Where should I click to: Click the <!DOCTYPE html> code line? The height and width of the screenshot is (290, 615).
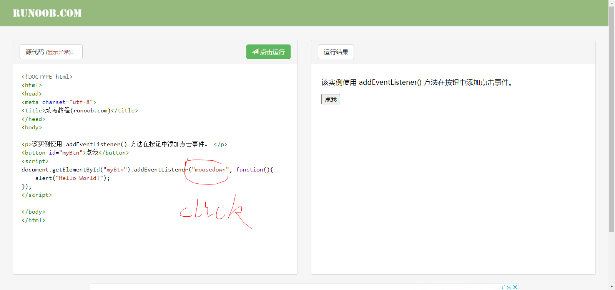pos(47,77)
